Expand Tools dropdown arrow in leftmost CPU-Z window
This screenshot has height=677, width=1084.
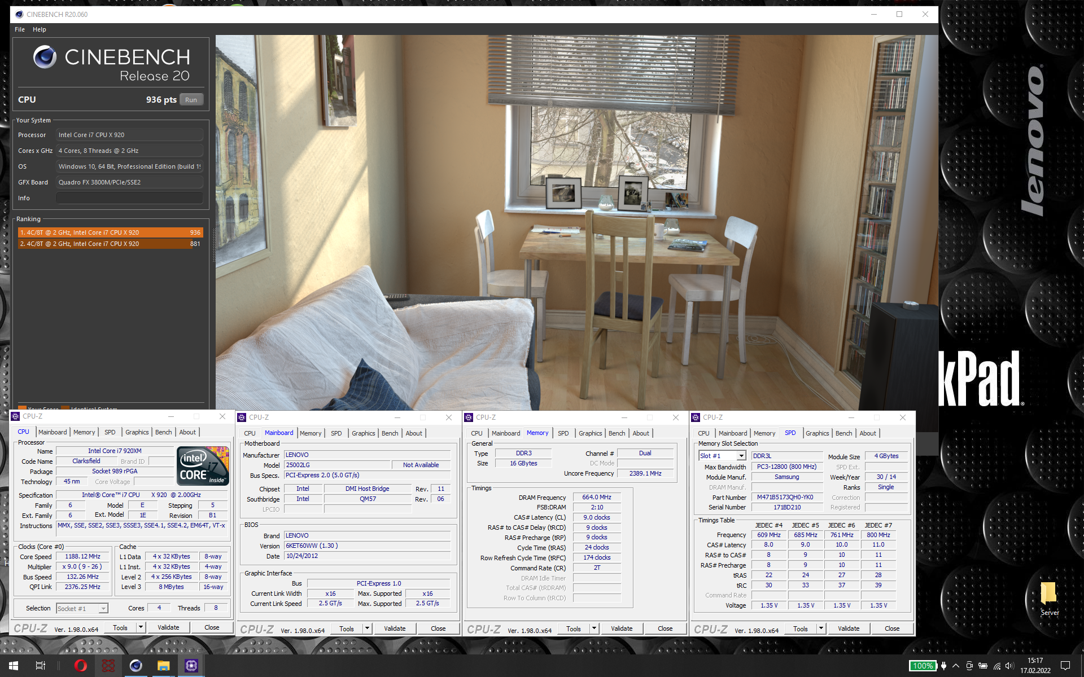pos(141,627)
